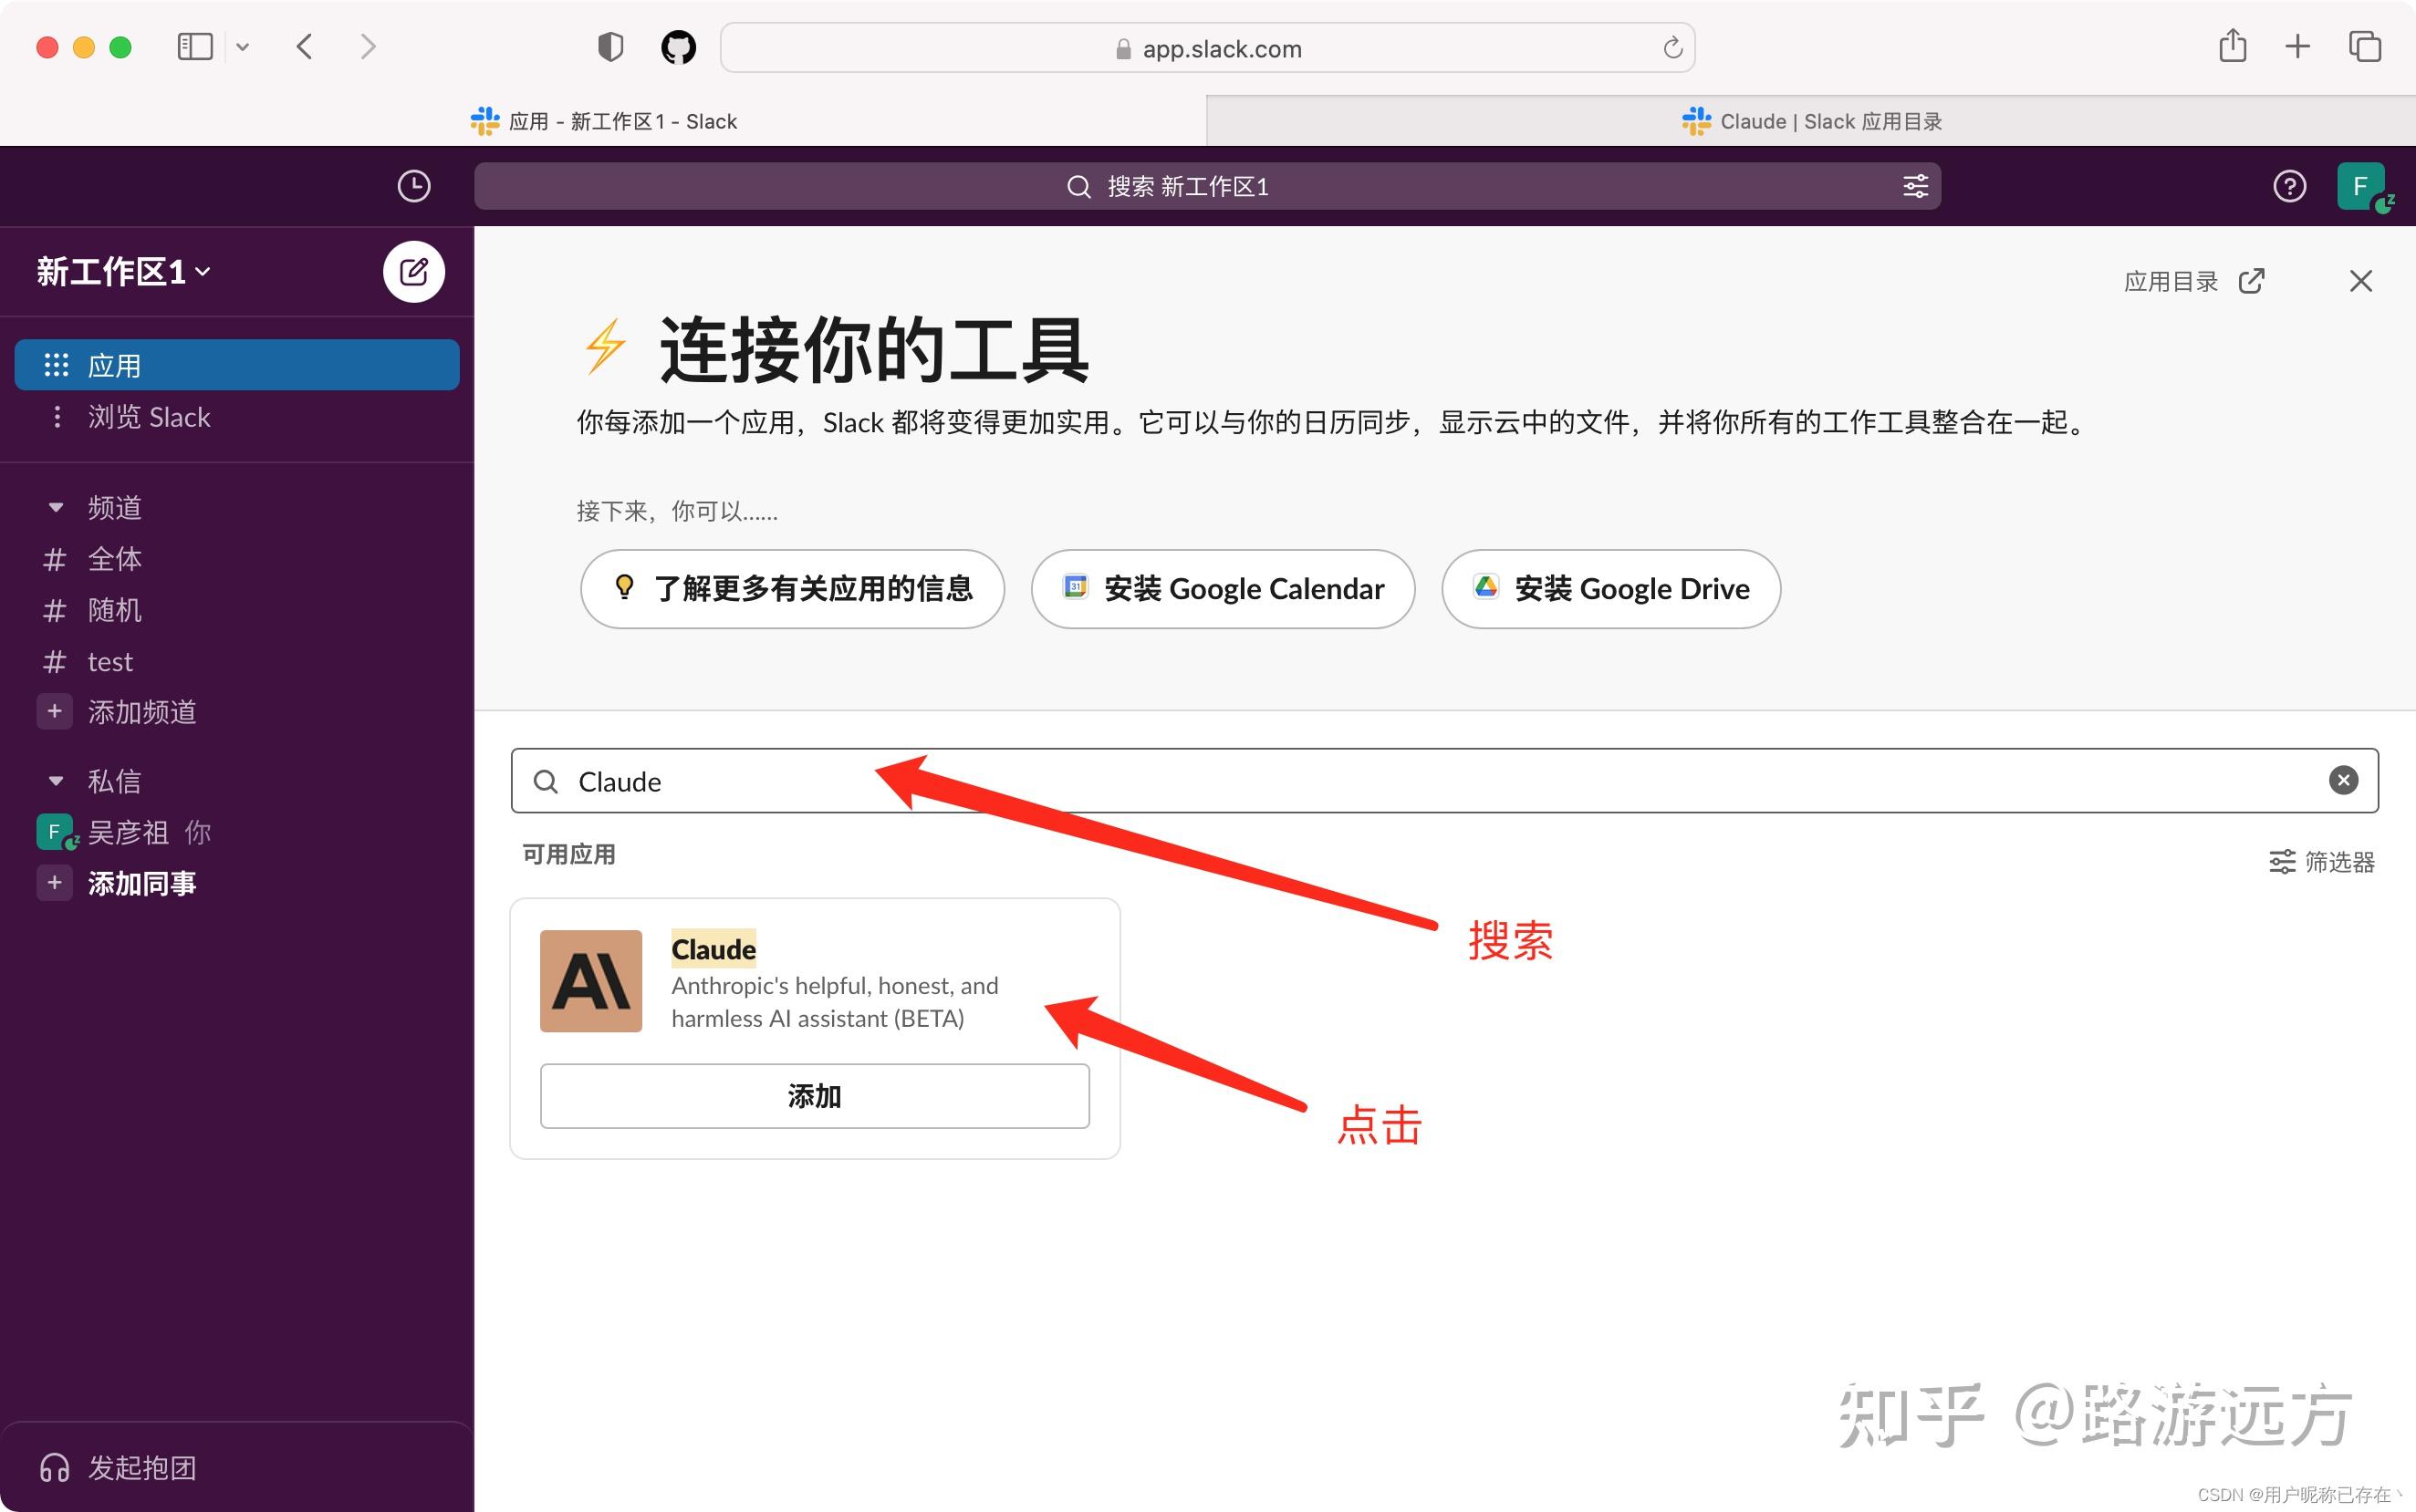
Task: Click the 添加 button to add Claude
Action: click(x=815, y=1095)
